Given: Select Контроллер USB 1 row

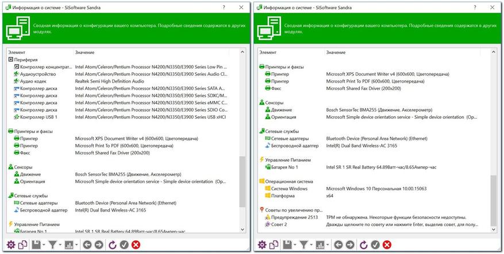Looking at the screenshot, I should (121, 117).
